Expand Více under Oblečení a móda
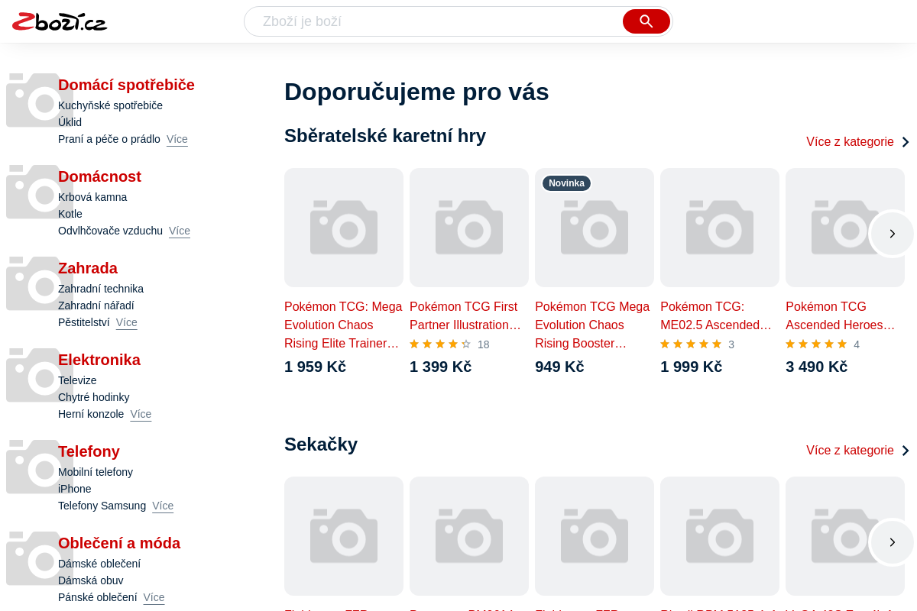Viewport: 917px width, 611px height. (154, 597)
